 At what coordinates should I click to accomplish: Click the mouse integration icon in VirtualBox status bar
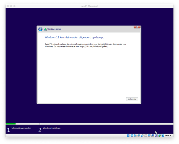[159, 135]
